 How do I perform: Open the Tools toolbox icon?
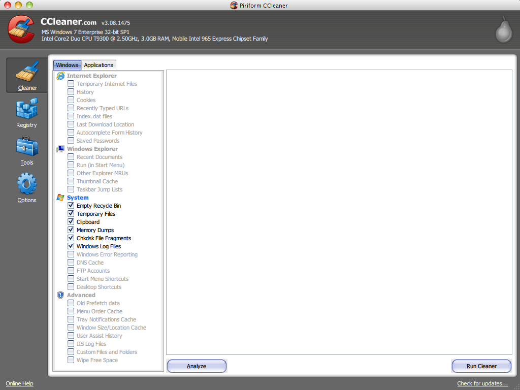pyautogui.click(x=27, y=146)
